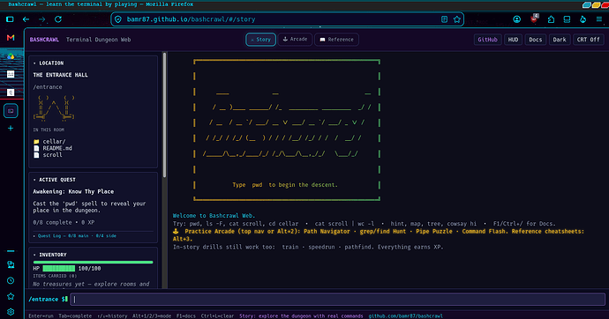Collapse the LOCATION panel header

coord(49,63)
